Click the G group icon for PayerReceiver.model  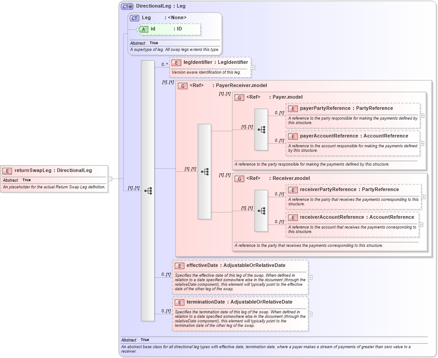(183, 86)
